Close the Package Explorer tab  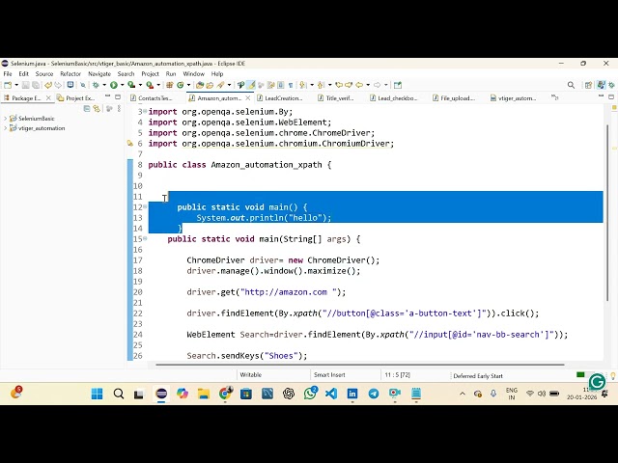pyautogui.click(x=48, y=97)
